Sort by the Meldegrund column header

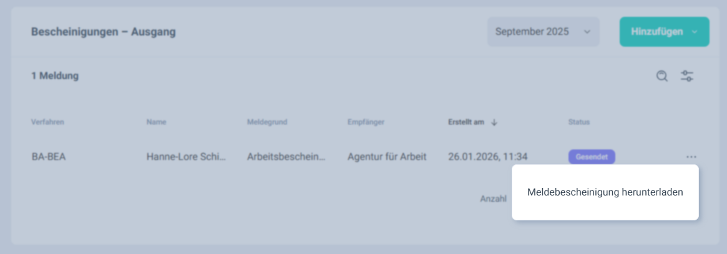(x=267, y=122)
